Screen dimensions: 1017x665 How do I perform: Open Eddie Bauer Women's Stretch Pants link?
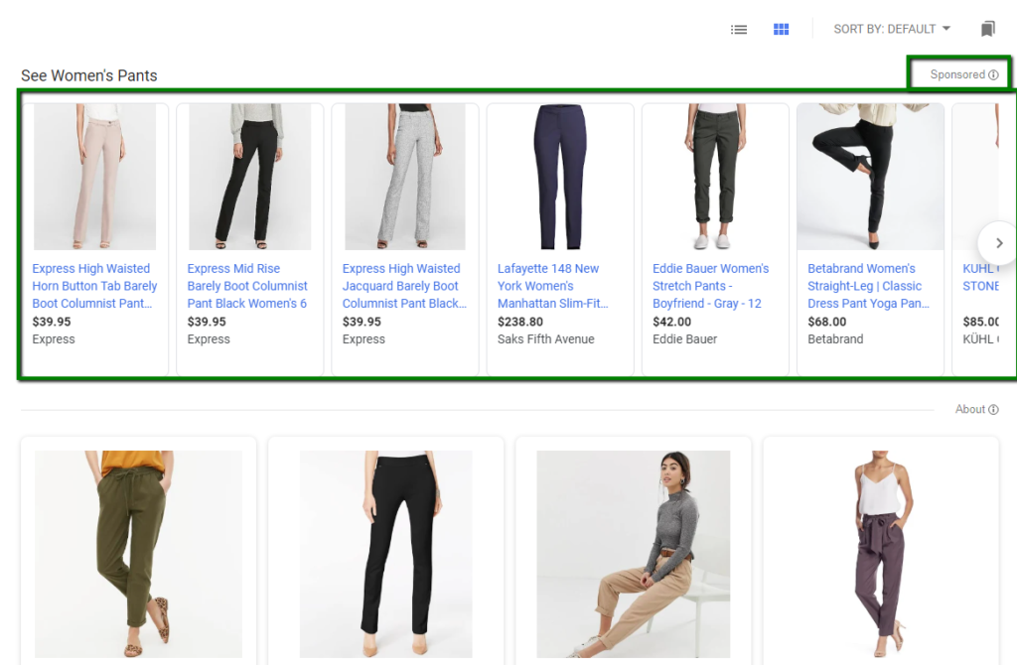pyautogui.click(x=710, y=286)
